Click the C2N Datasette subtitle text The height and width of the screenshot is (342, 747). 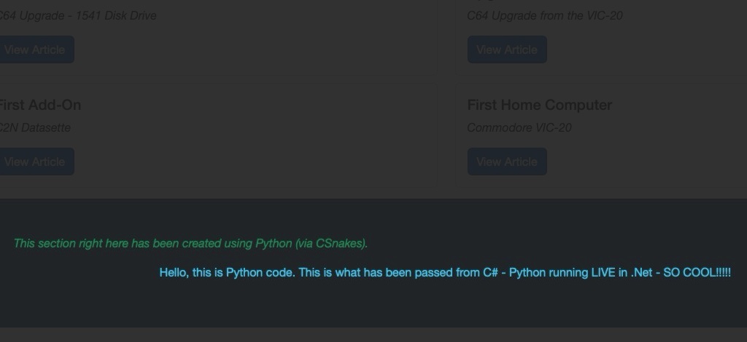(34, 128)
